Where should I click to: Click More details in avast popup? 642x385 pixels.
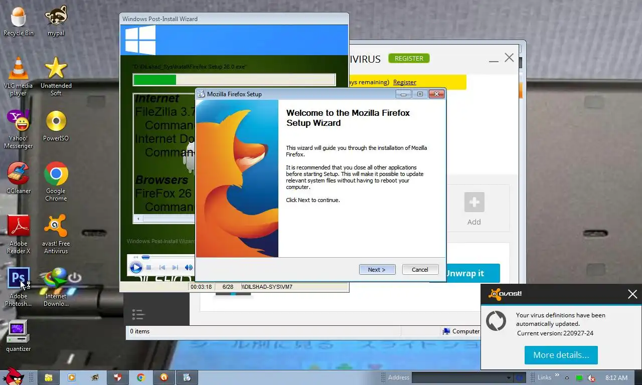(561, 355)
